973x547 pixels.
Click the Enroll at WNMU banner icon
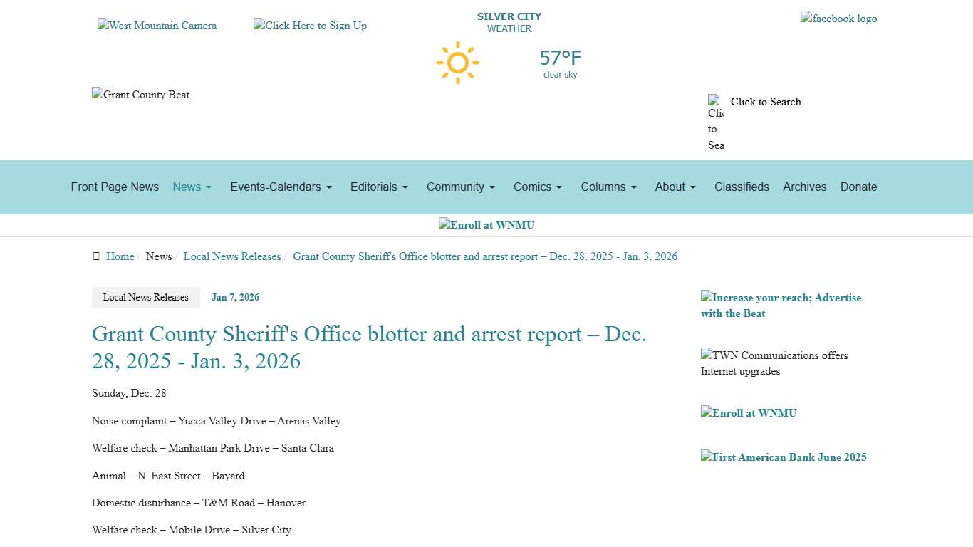point(486,225)
